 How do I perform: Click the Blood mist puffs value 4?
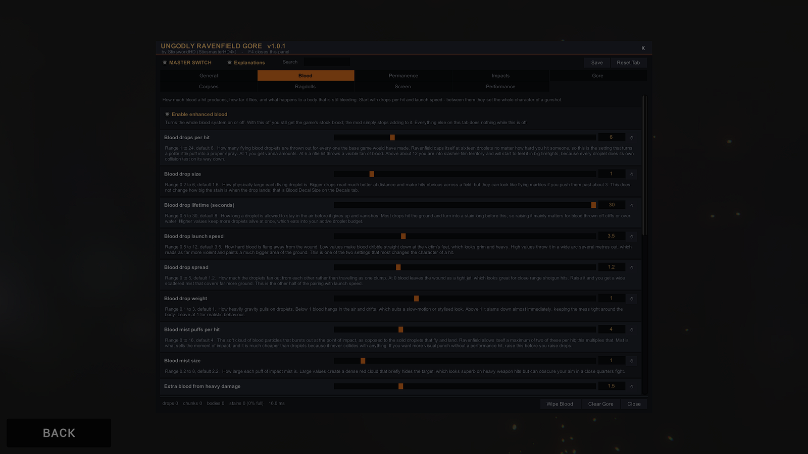612,329
